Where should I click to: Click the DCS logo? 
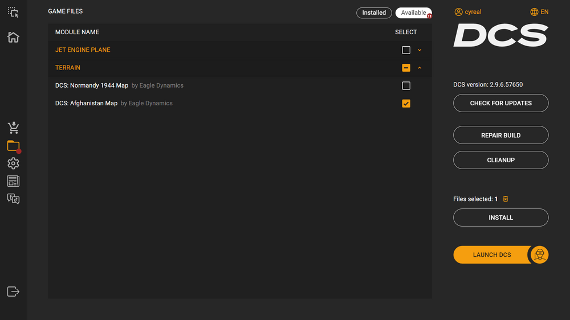(x=500, y=35)
